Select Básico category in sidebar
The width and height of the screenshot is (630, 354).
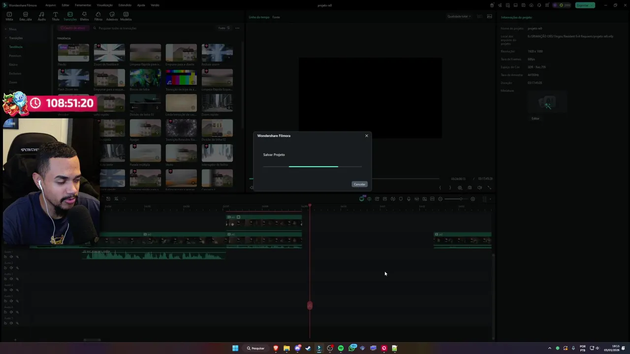[x=13, y=64]
